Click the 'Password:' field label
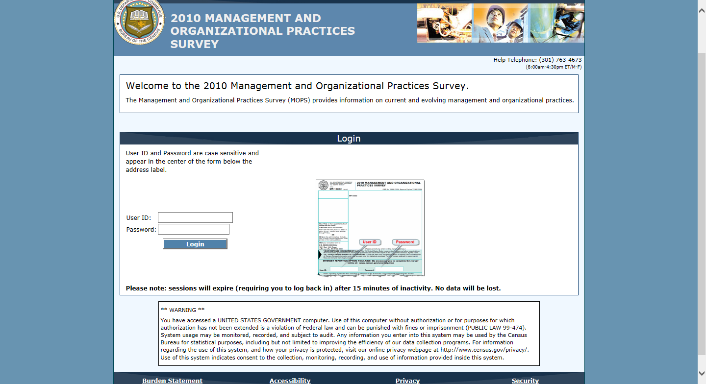 pos(141,230)
